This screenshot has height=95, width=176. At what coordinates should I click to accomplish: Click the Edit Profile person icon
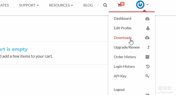tap(148, 28)
